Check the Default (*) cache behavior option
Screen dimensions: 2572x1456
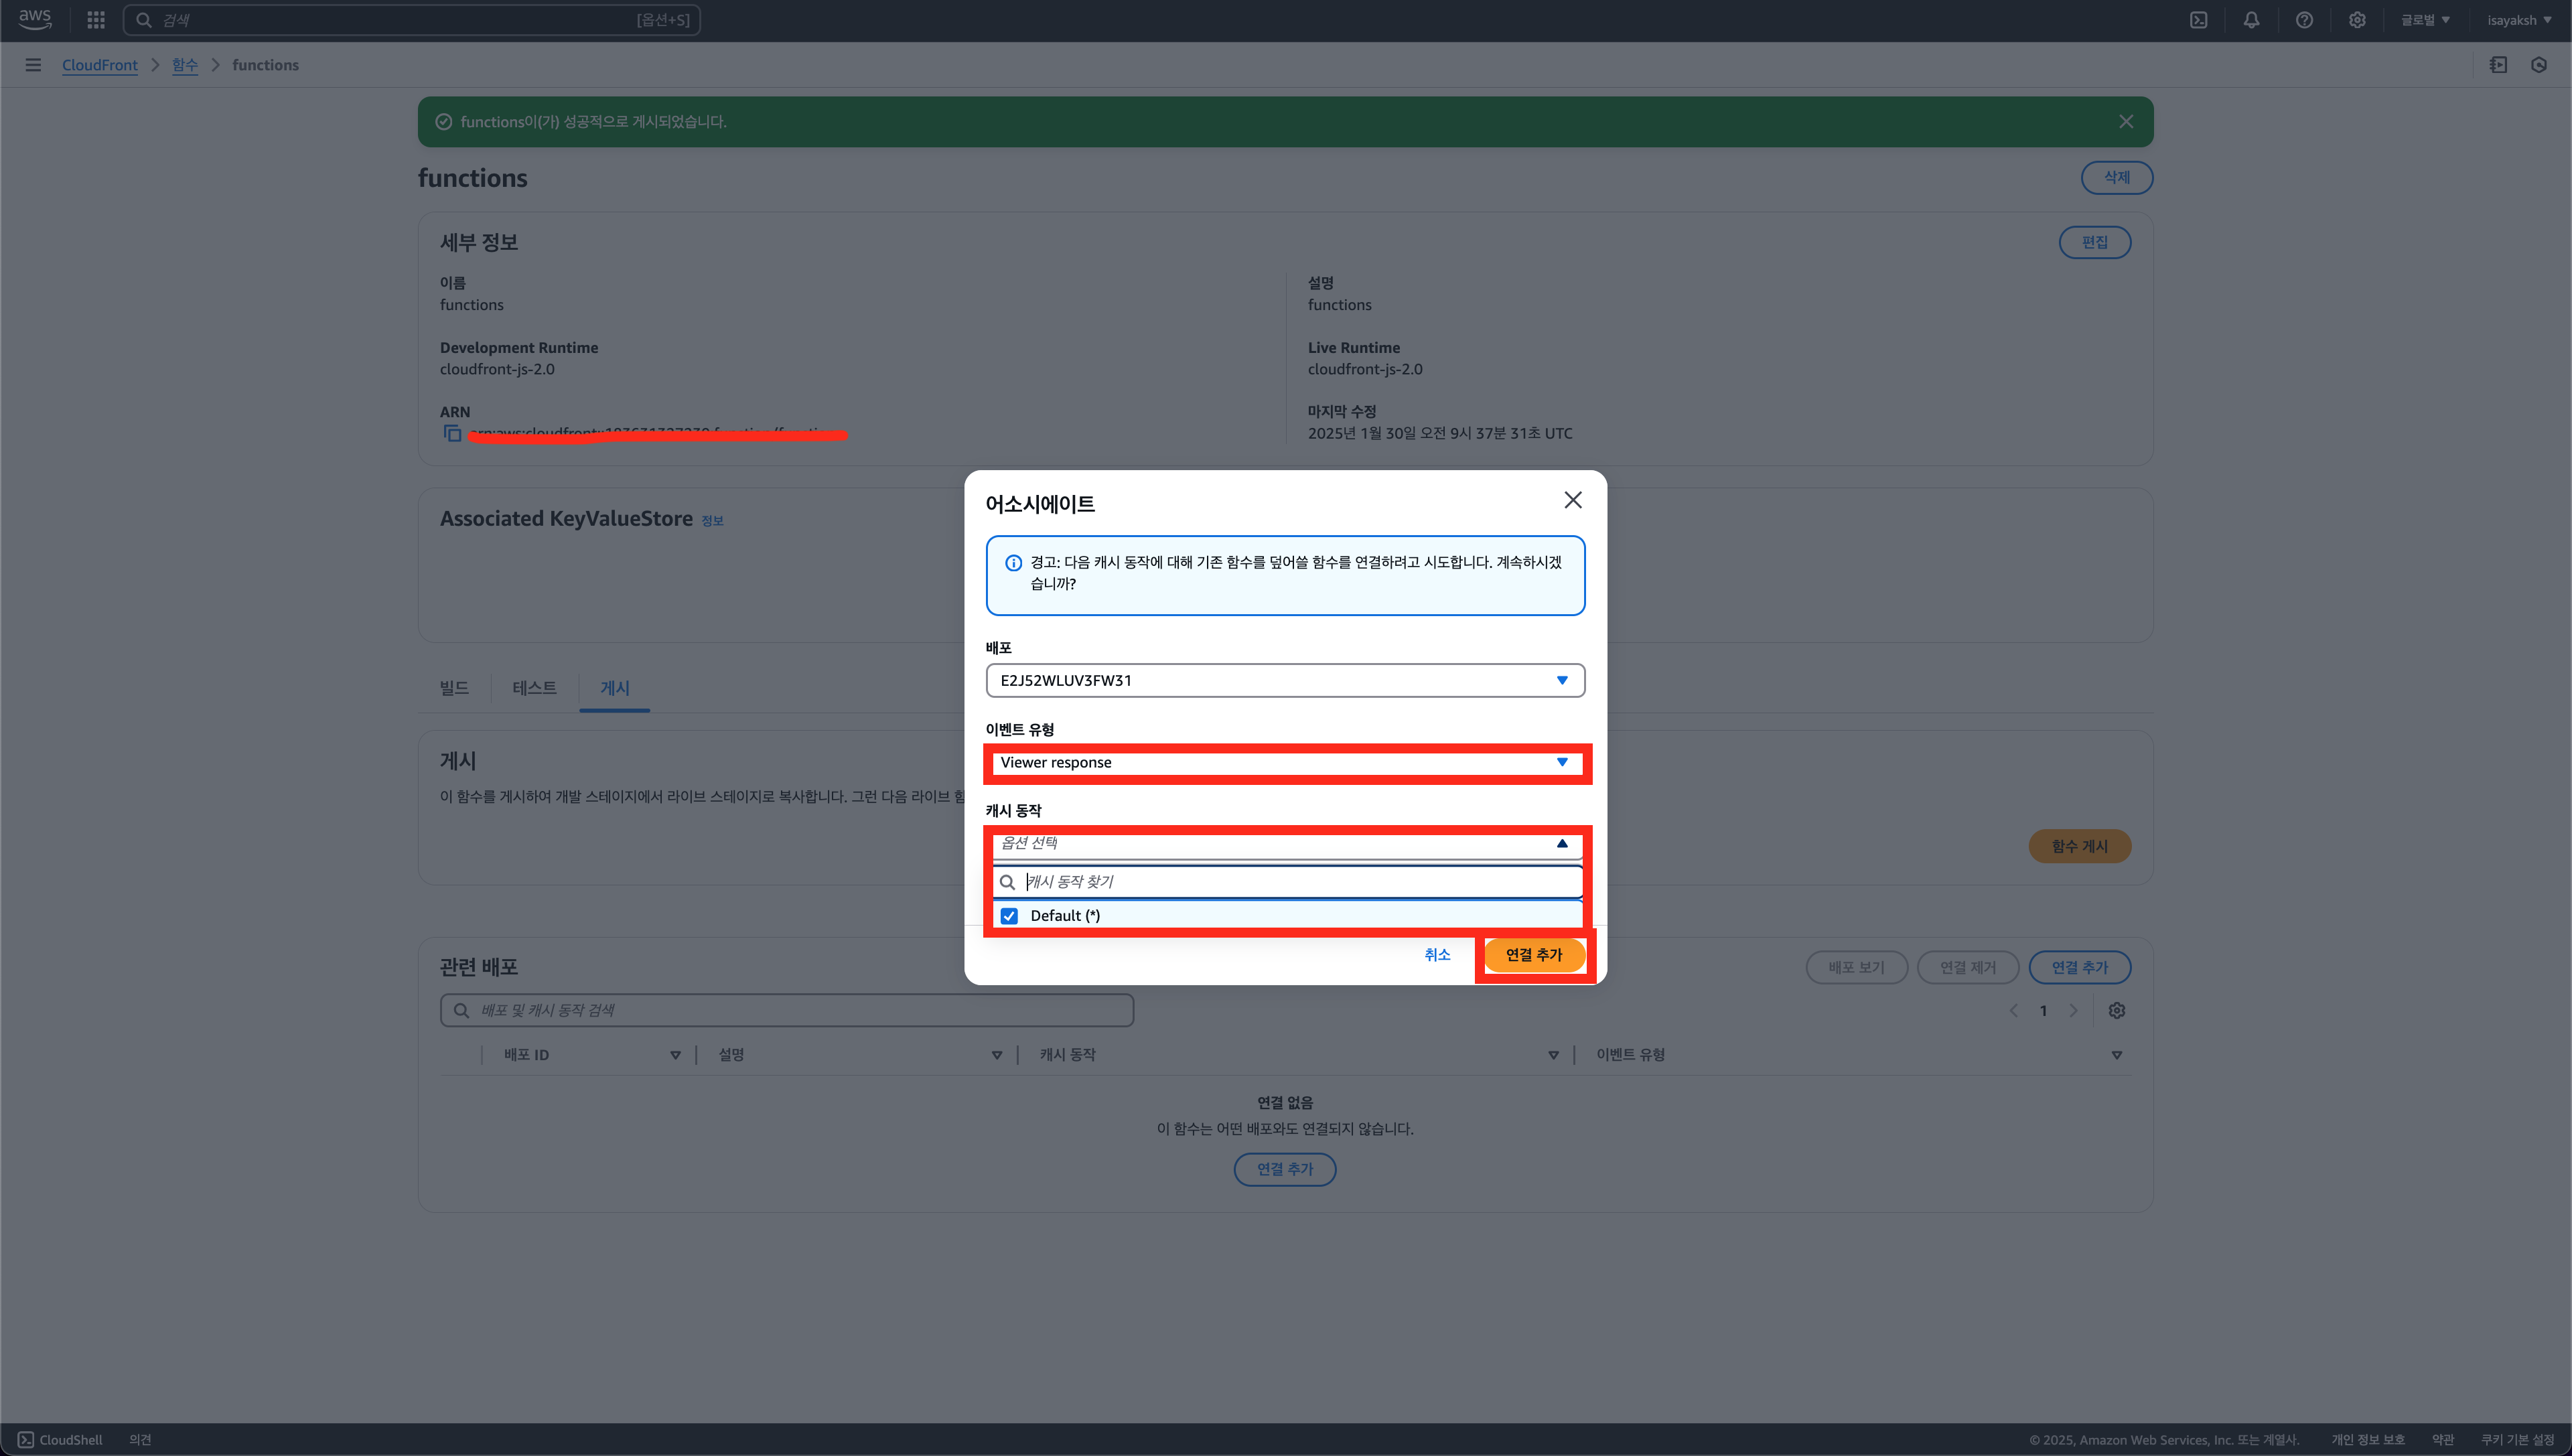[1009, 916]
